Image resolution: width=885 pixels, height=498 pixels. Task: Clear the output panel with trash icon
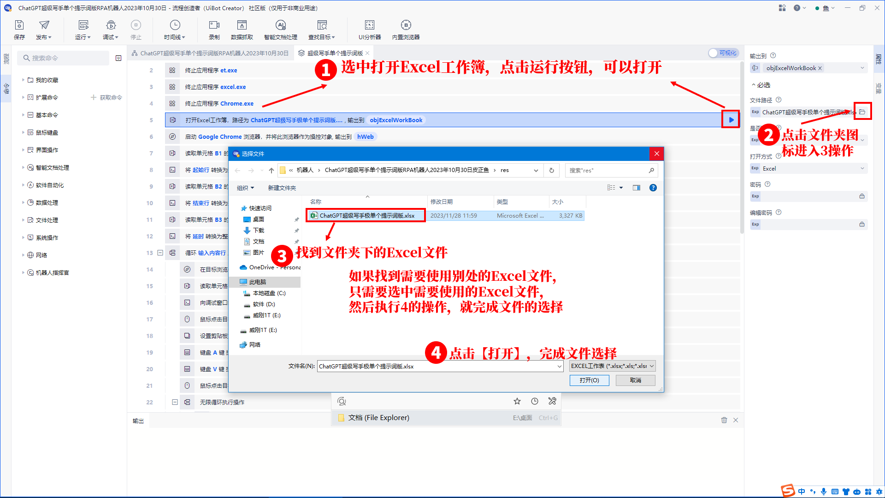(724, 420)
